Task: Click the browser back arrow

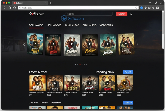Action: click(x=5, y=8)
